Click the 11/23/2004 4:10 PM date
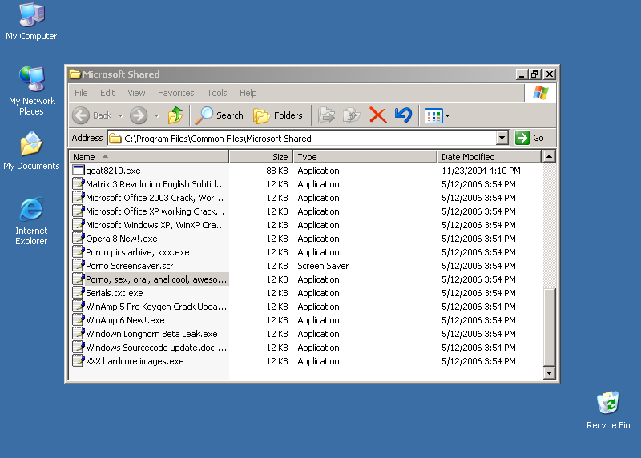641x458 pixels. (481, 171)
